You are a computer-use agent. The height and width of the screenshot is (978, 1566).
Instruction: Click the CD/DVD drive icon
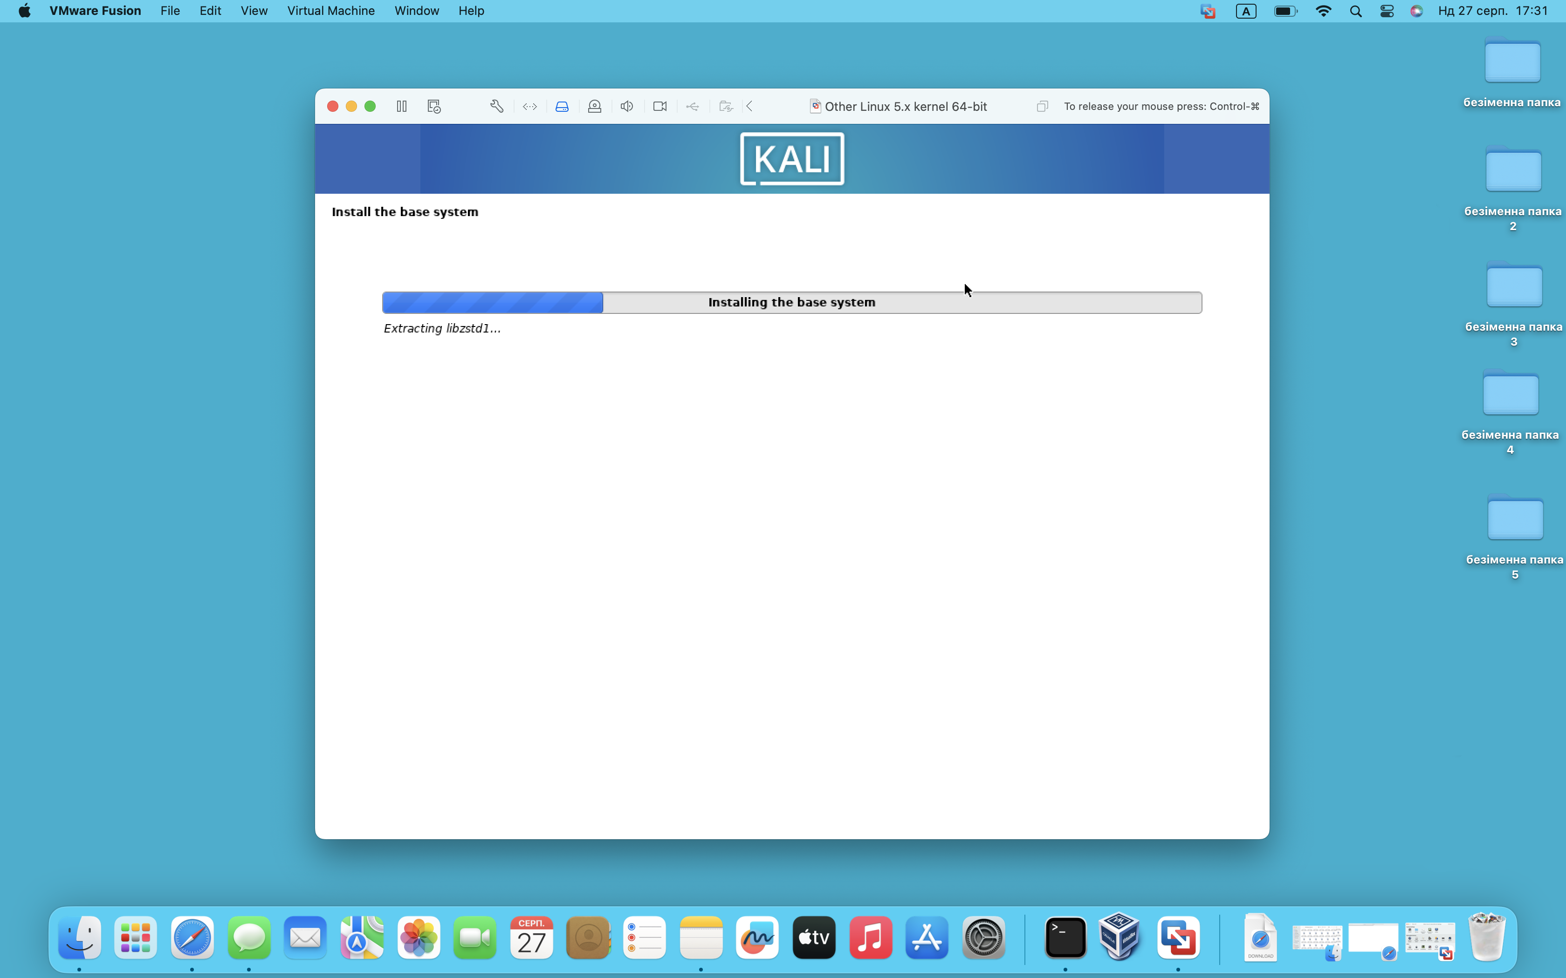[x=595, y=106]
